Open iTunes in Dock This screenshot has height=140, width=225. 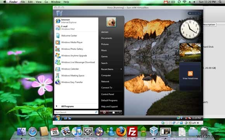pos(77,132)
